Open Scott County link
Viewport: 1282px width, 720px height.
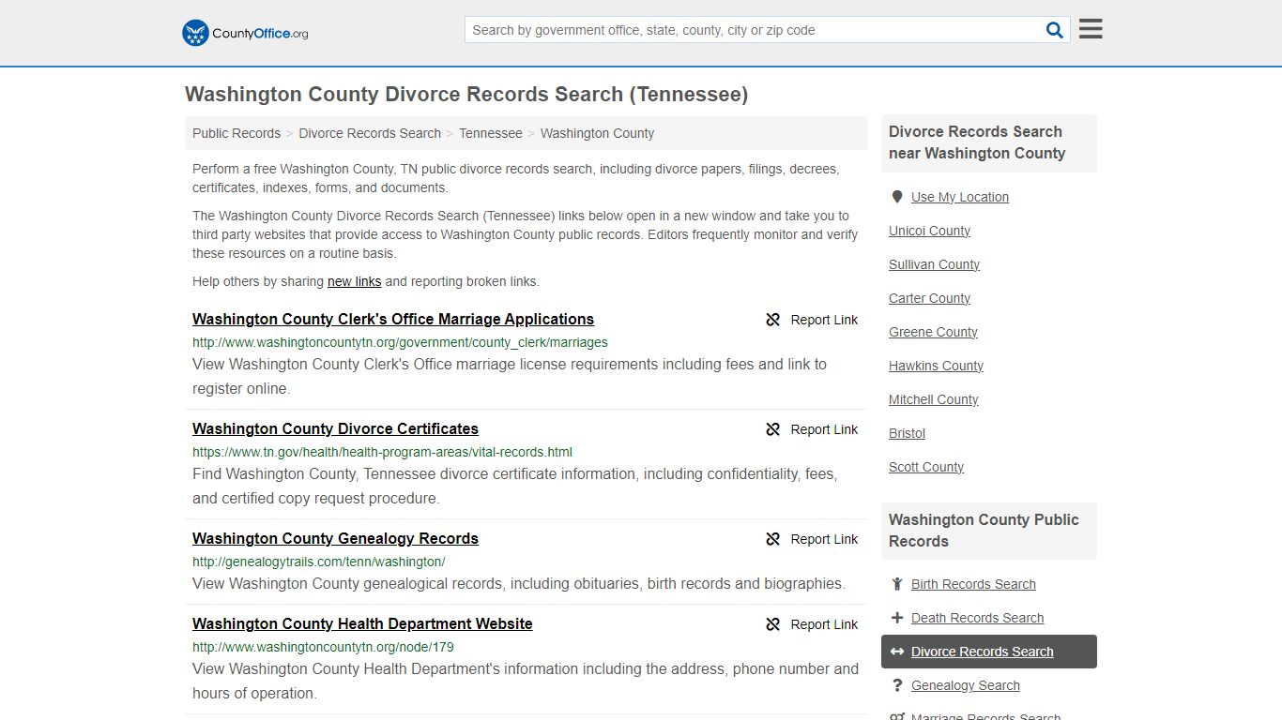926,467
